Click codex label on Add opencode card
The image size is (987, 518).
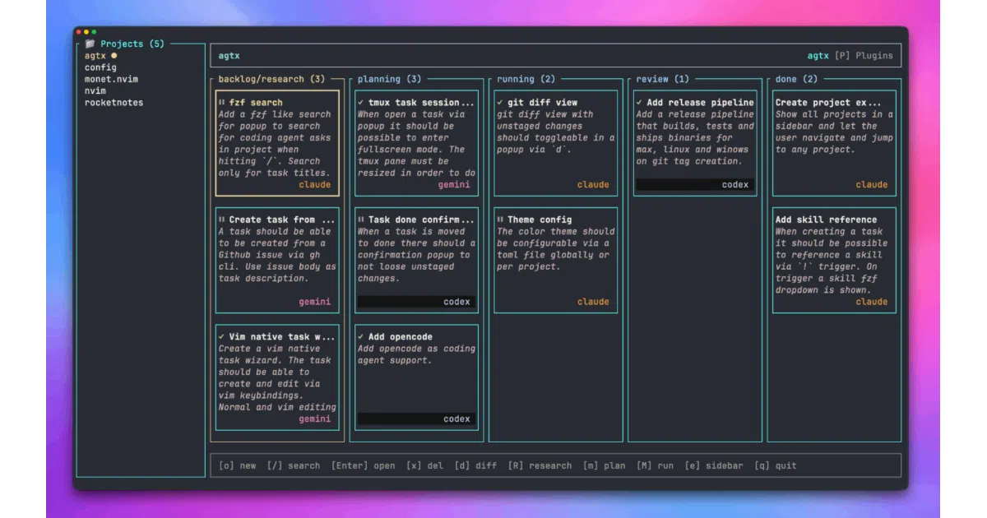pyautogui.click(x=456, y=419)
